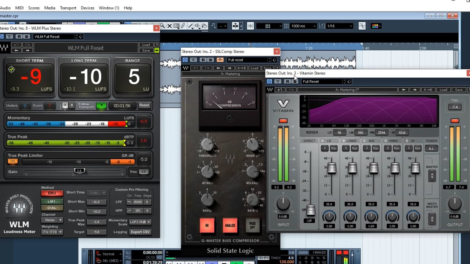Click bypass power button of Vitamin plugin
The image size is (470, 264).
pos(270,81)
